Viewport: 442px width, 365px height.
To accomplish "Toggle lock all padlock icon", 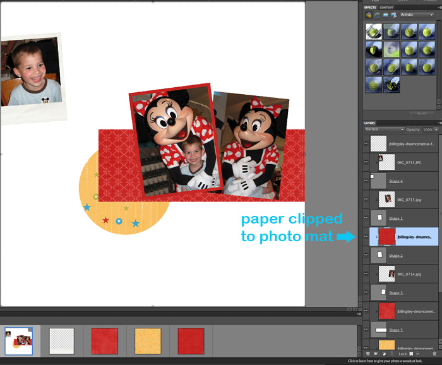I will [418, 354].
